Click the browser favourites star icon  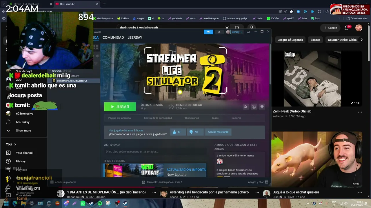tap(291, 12)
